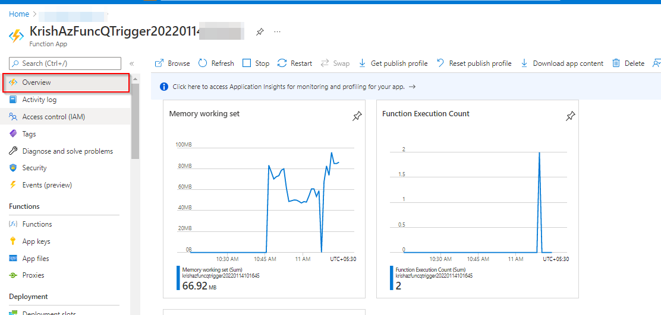Delete the function app

coord(628,63)
